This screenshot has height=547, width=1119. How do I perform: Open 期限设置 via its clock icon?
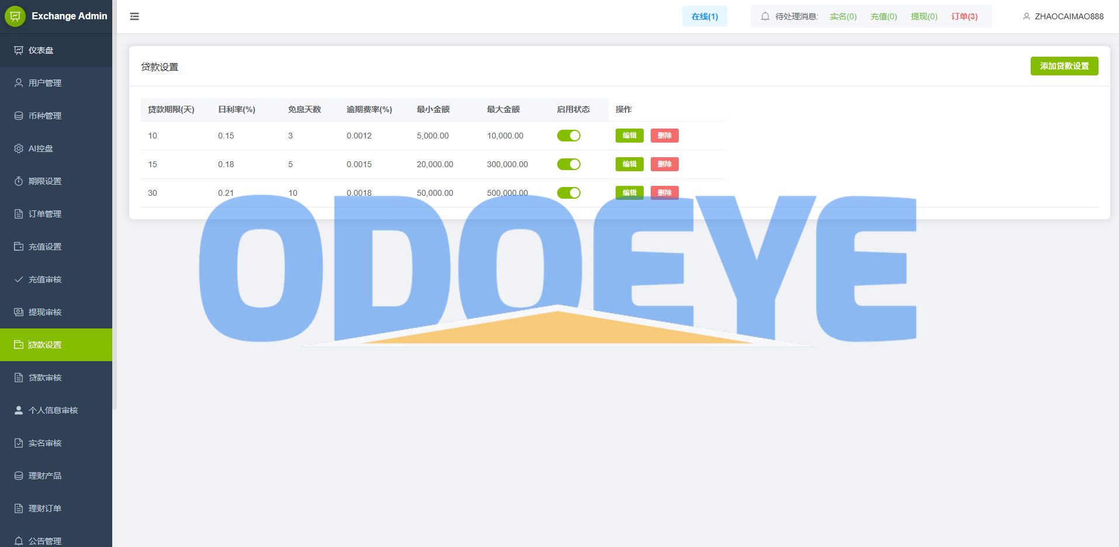(x=19, y=181)
